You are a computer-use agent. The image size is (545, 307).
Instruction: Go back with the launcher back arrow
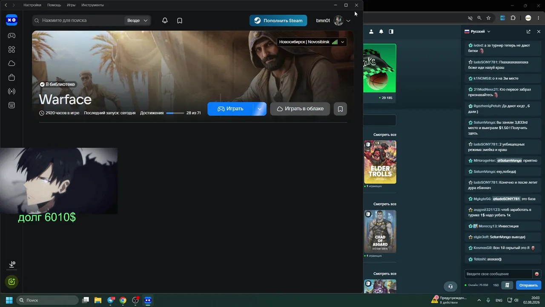pos(6,5)
